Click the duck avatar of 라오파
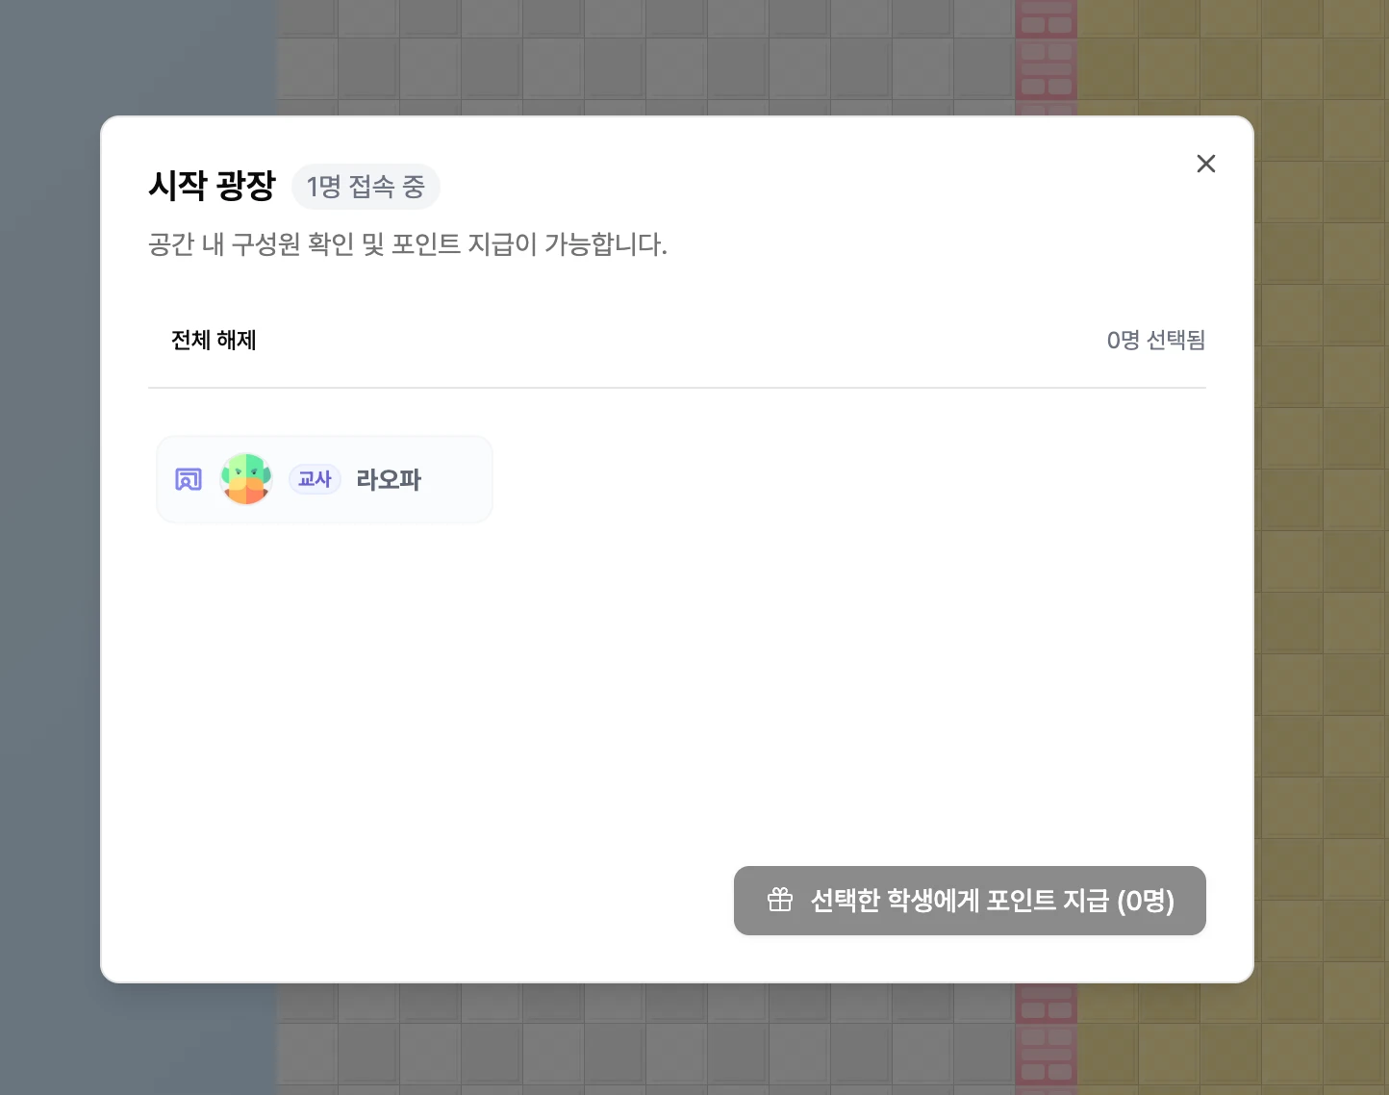Viewport: 1389px width, 1095px height. 246,479
